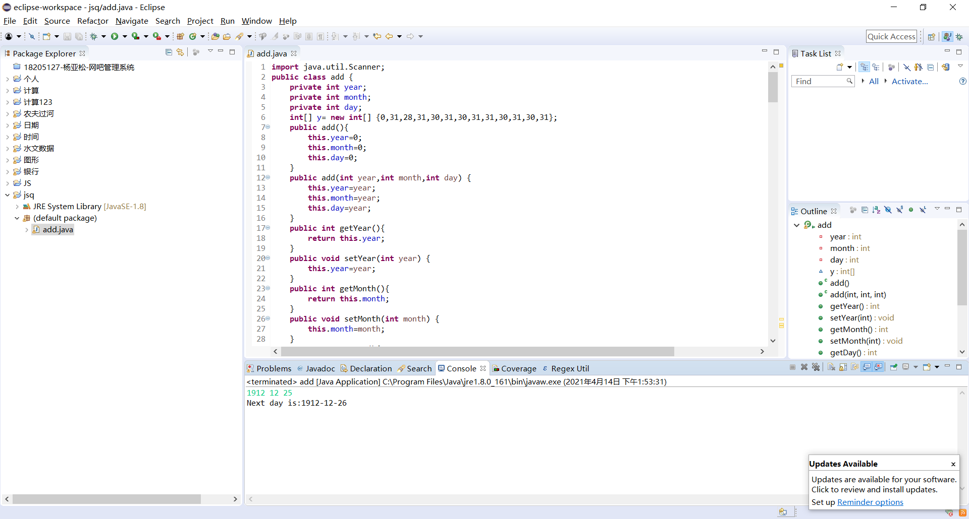Open Package Explorer View Menu triangle
The width and height of the screenshot is (969, 519).
coord(210,51)
